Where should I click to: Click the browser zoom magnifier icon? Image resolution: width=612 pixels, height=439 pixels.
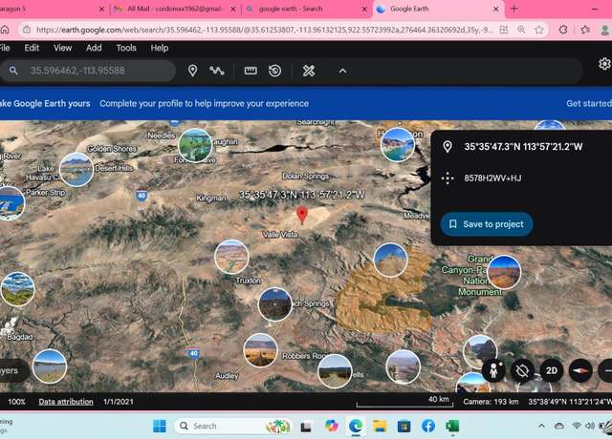pos(521,30)
